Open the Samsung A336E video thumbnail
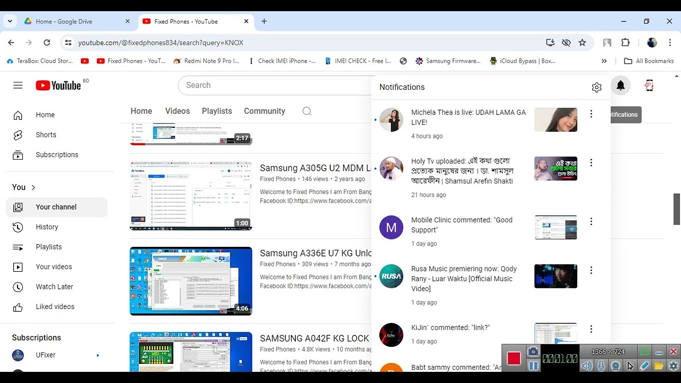Screen dimensions: 681x383 (191, 281)
